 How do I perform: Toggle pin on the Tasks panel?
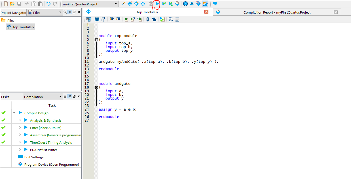(70, 97)
